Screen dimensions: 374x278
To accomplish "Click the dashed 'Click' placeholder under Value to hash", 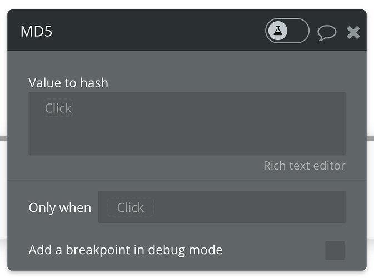I will (58, 108).
